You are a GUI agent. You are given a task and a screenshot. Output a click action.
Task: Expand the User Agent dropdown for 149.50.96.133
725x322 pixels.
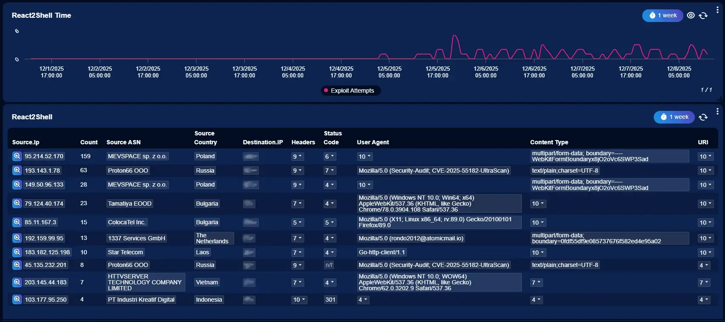tap(364, 185)
